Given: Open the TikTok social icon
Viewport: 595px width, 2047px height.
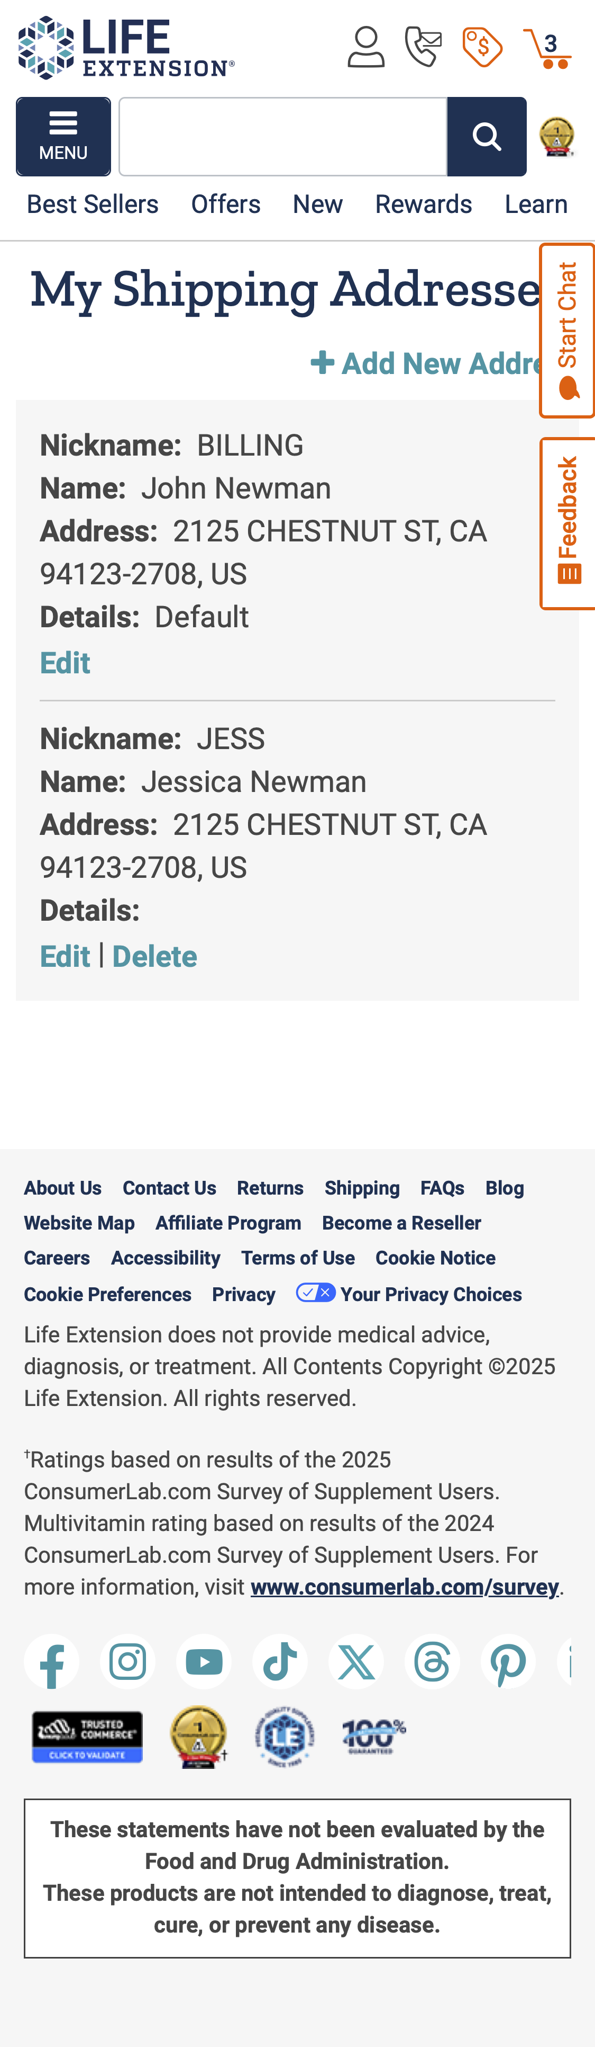Looking at the screenshot, I should (280, 1662).
